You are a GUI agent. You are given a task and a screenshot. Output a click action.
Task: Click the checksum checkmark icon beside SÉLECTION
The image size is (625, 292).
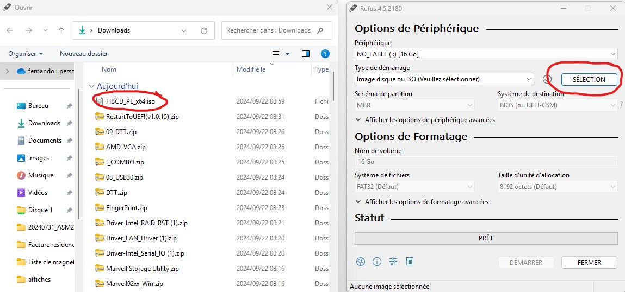[x=547, y=79]
